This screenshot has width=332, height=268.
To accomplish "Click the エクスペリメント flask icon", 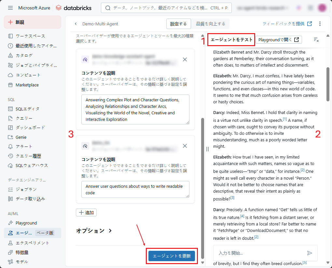I will coord(10,243).
